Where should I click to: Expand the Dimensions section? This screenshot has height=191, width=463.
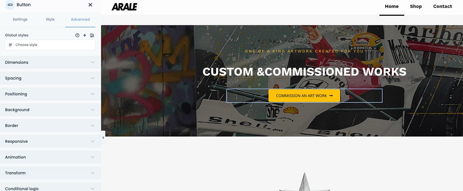click(x=51, y=63)
